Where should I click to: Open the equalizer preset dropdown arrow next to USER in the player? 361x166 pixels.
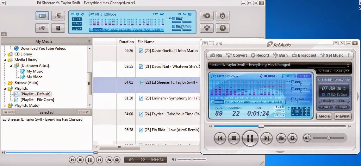[x=283, y=102]
